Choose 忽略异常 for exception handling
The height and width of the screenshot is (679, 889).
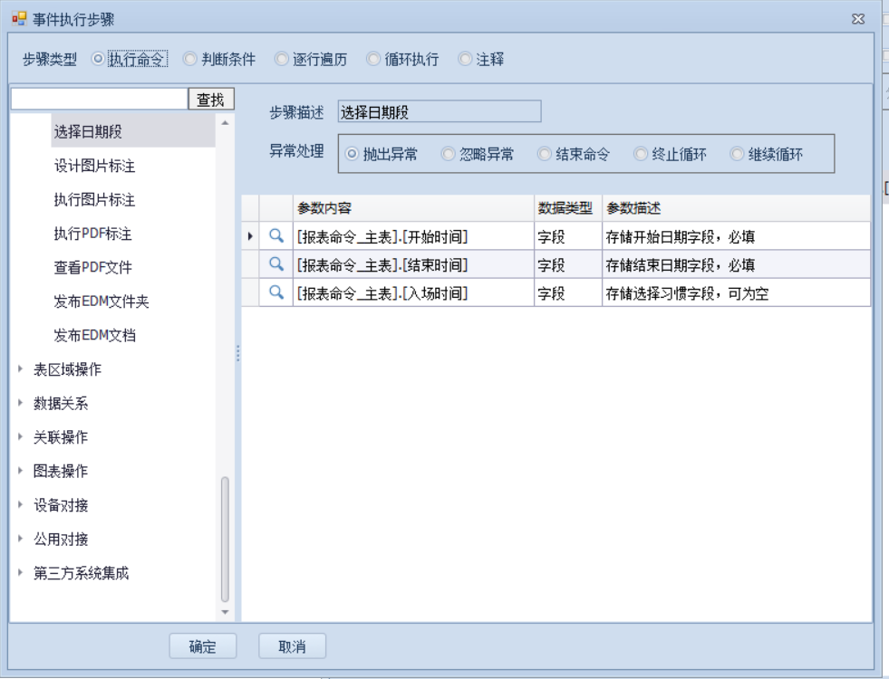point(448,154)
